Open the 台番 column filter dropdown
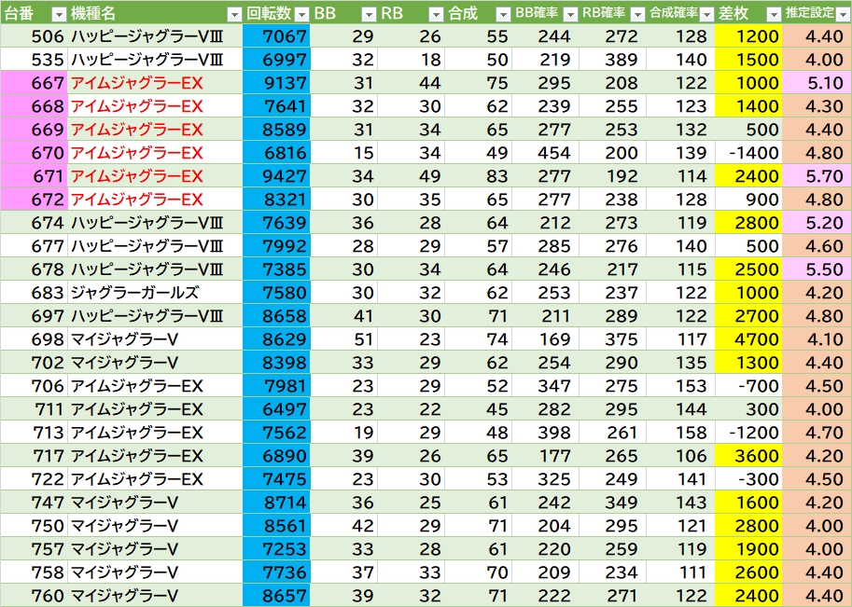This screenshot has width=852, height=607. click(59, 14)
